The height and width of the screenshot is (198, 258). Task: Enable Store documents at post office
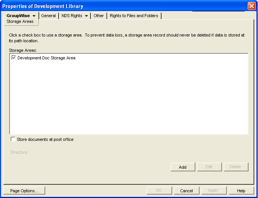[x=13, y=139]
